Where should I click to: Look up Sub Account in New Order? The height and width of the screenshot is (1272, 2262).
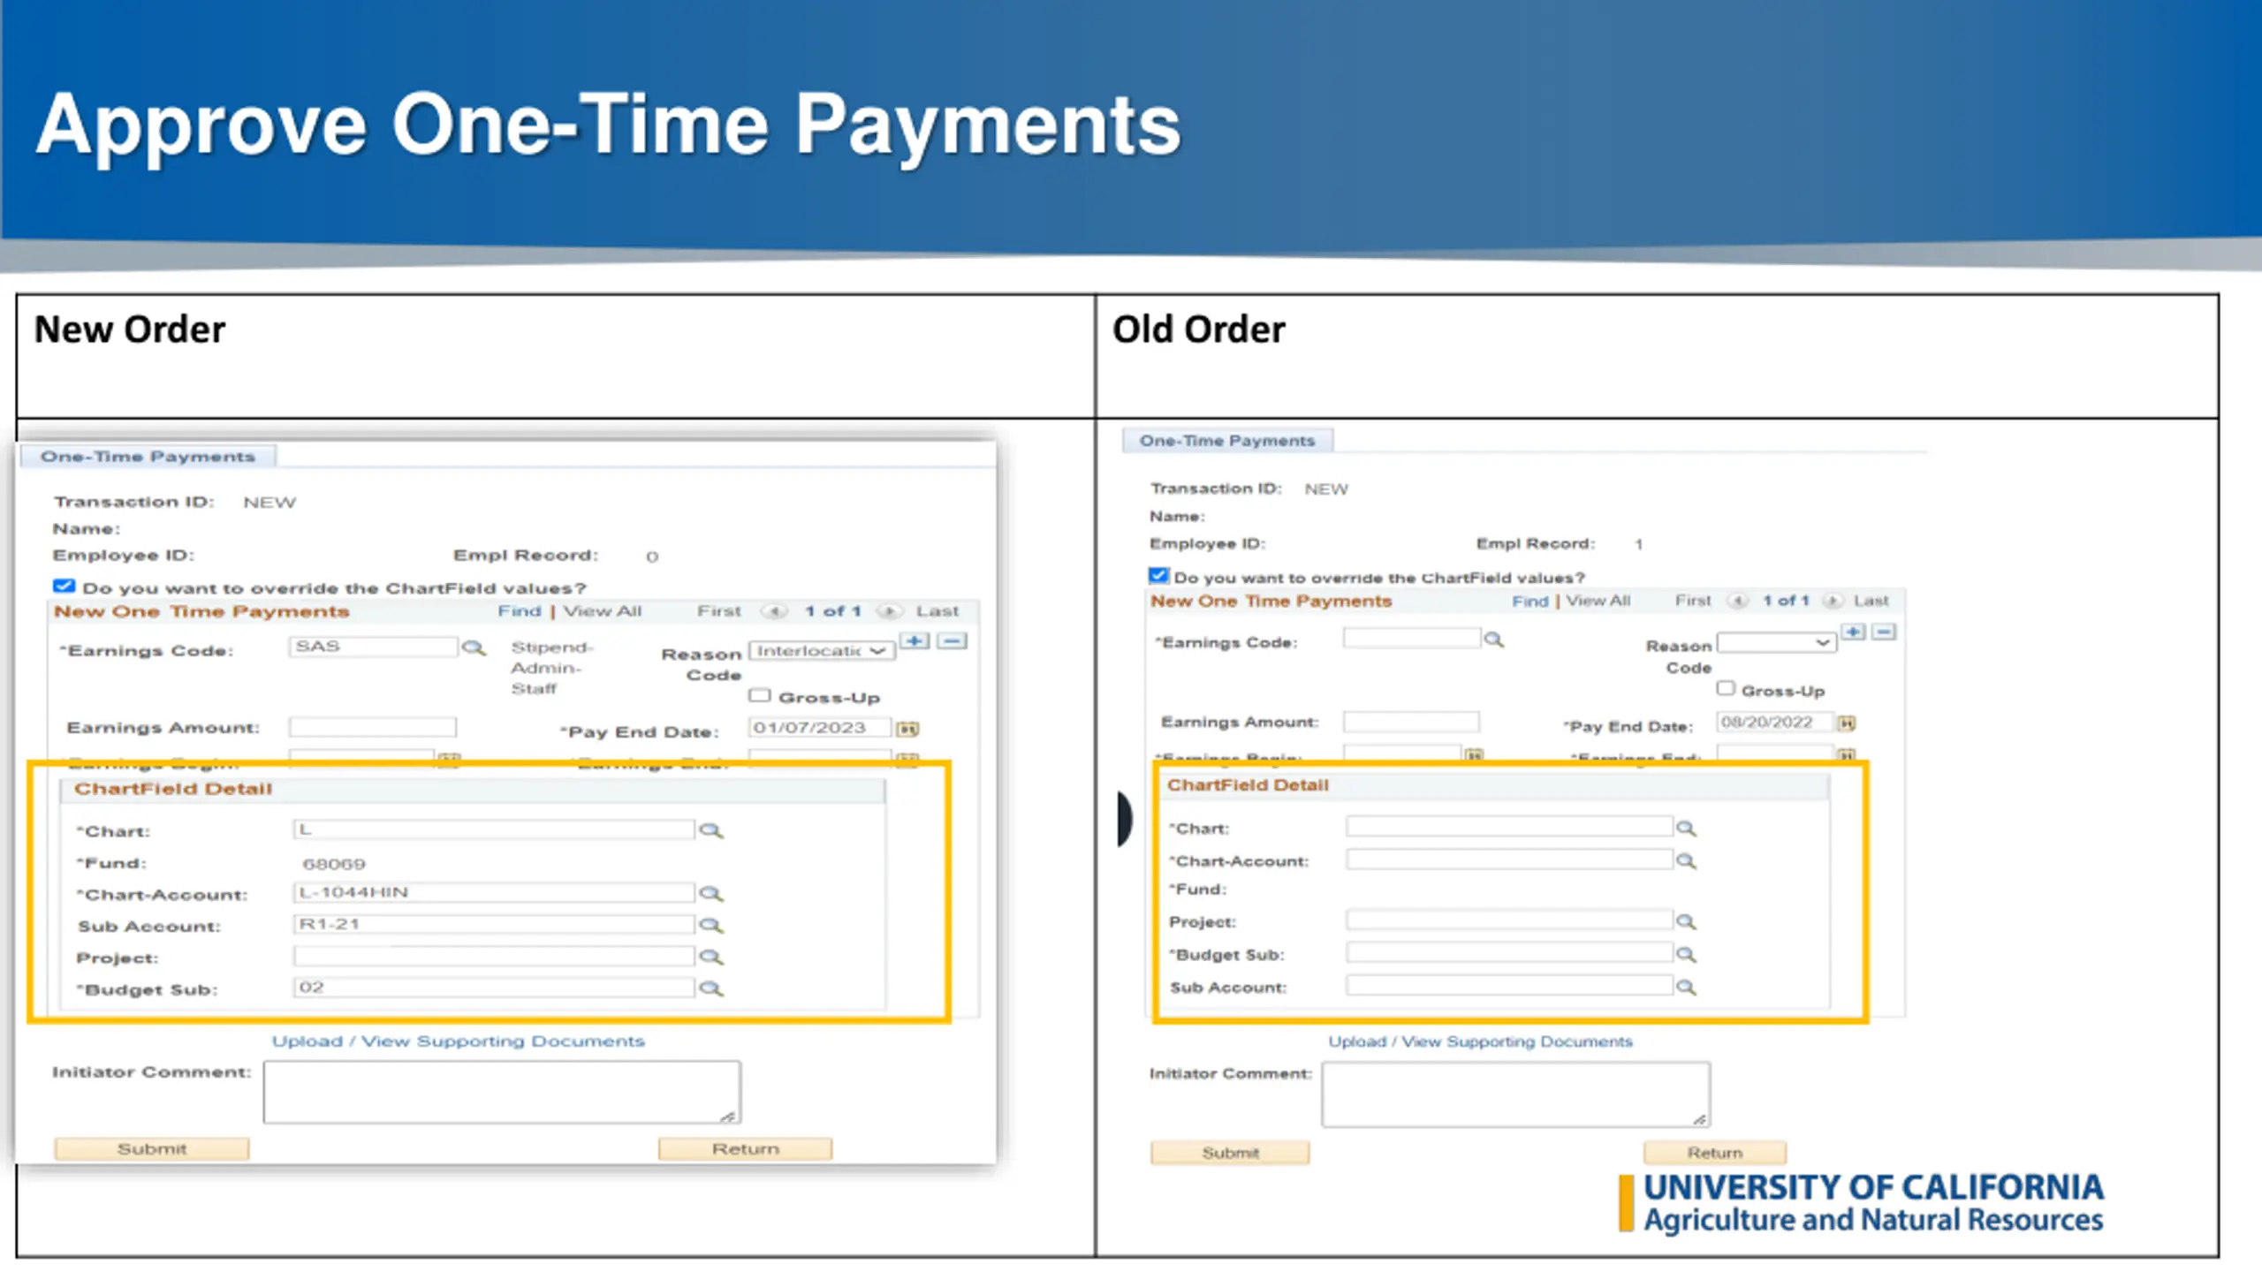tap(710, 926)
